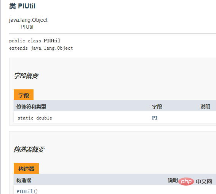This screenshot has width=216, height=194.
Task: Click the public class PIUtil declaration
Action: pyautogui.click(x=35, y=41)
